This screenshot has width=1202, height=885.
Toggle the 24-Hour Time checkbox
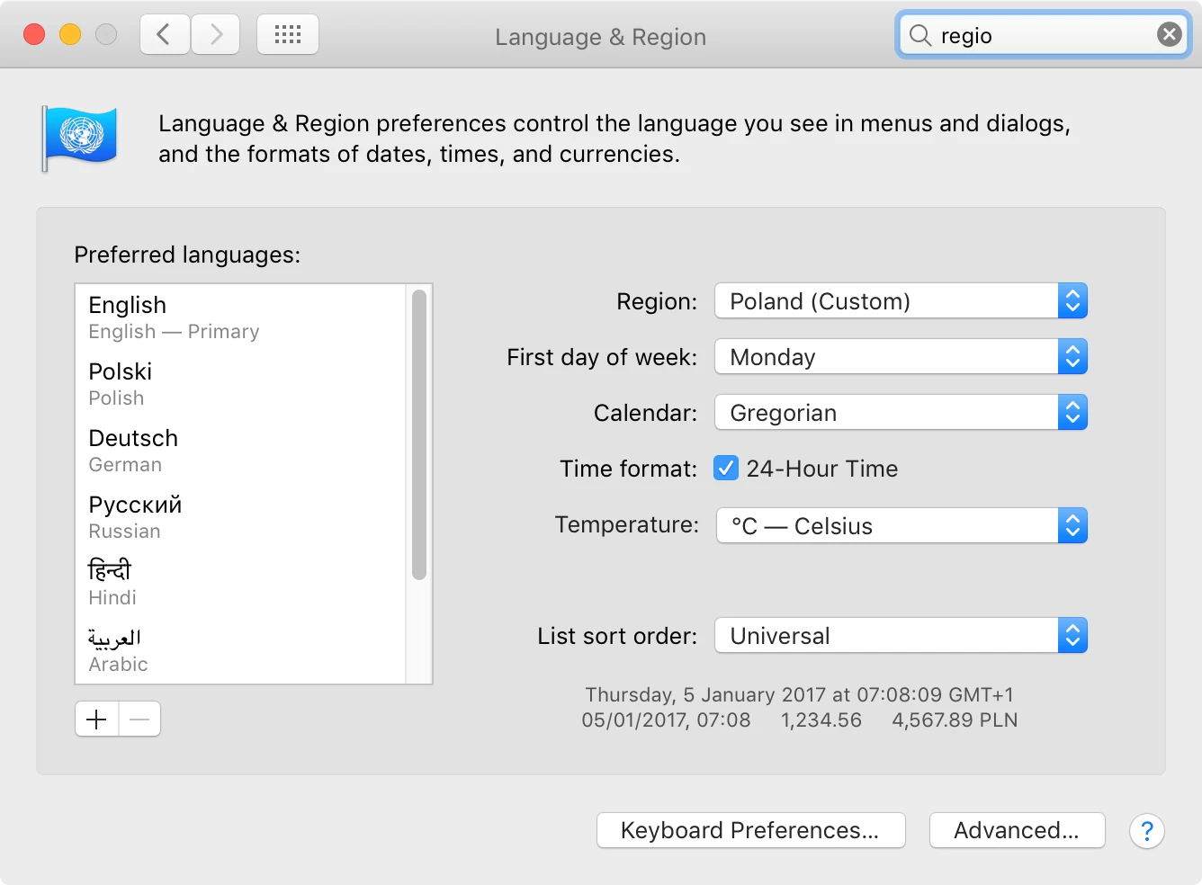tap(726, 469)
